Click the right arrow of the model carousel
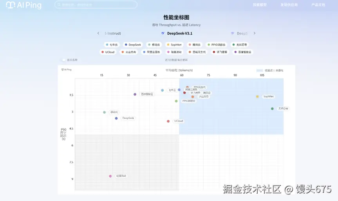Screen dimensions: 338x201 254,33
